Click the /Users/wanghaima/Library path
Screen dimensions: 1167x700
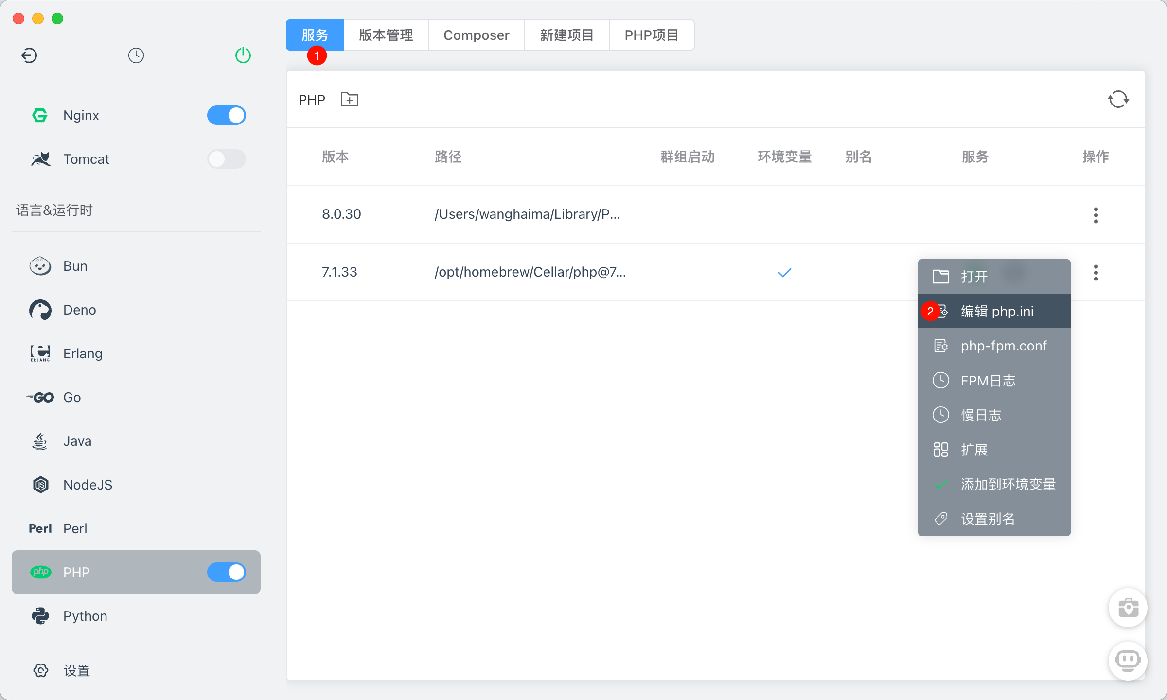click(527, 214)
